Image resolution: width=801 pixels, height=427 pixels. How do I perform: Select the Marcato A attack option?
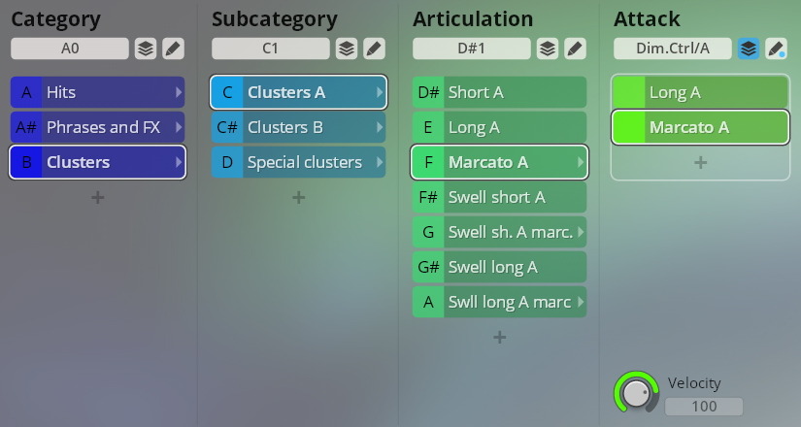[x=700, y=127]
